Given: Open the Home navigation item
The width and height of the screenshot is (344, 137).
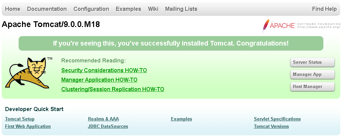Looking at the screenshot, I should click(13, 9).
